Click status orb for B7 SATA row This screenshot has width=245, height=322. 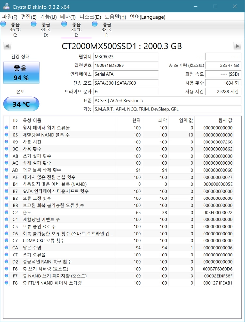(x=6, y=191)
